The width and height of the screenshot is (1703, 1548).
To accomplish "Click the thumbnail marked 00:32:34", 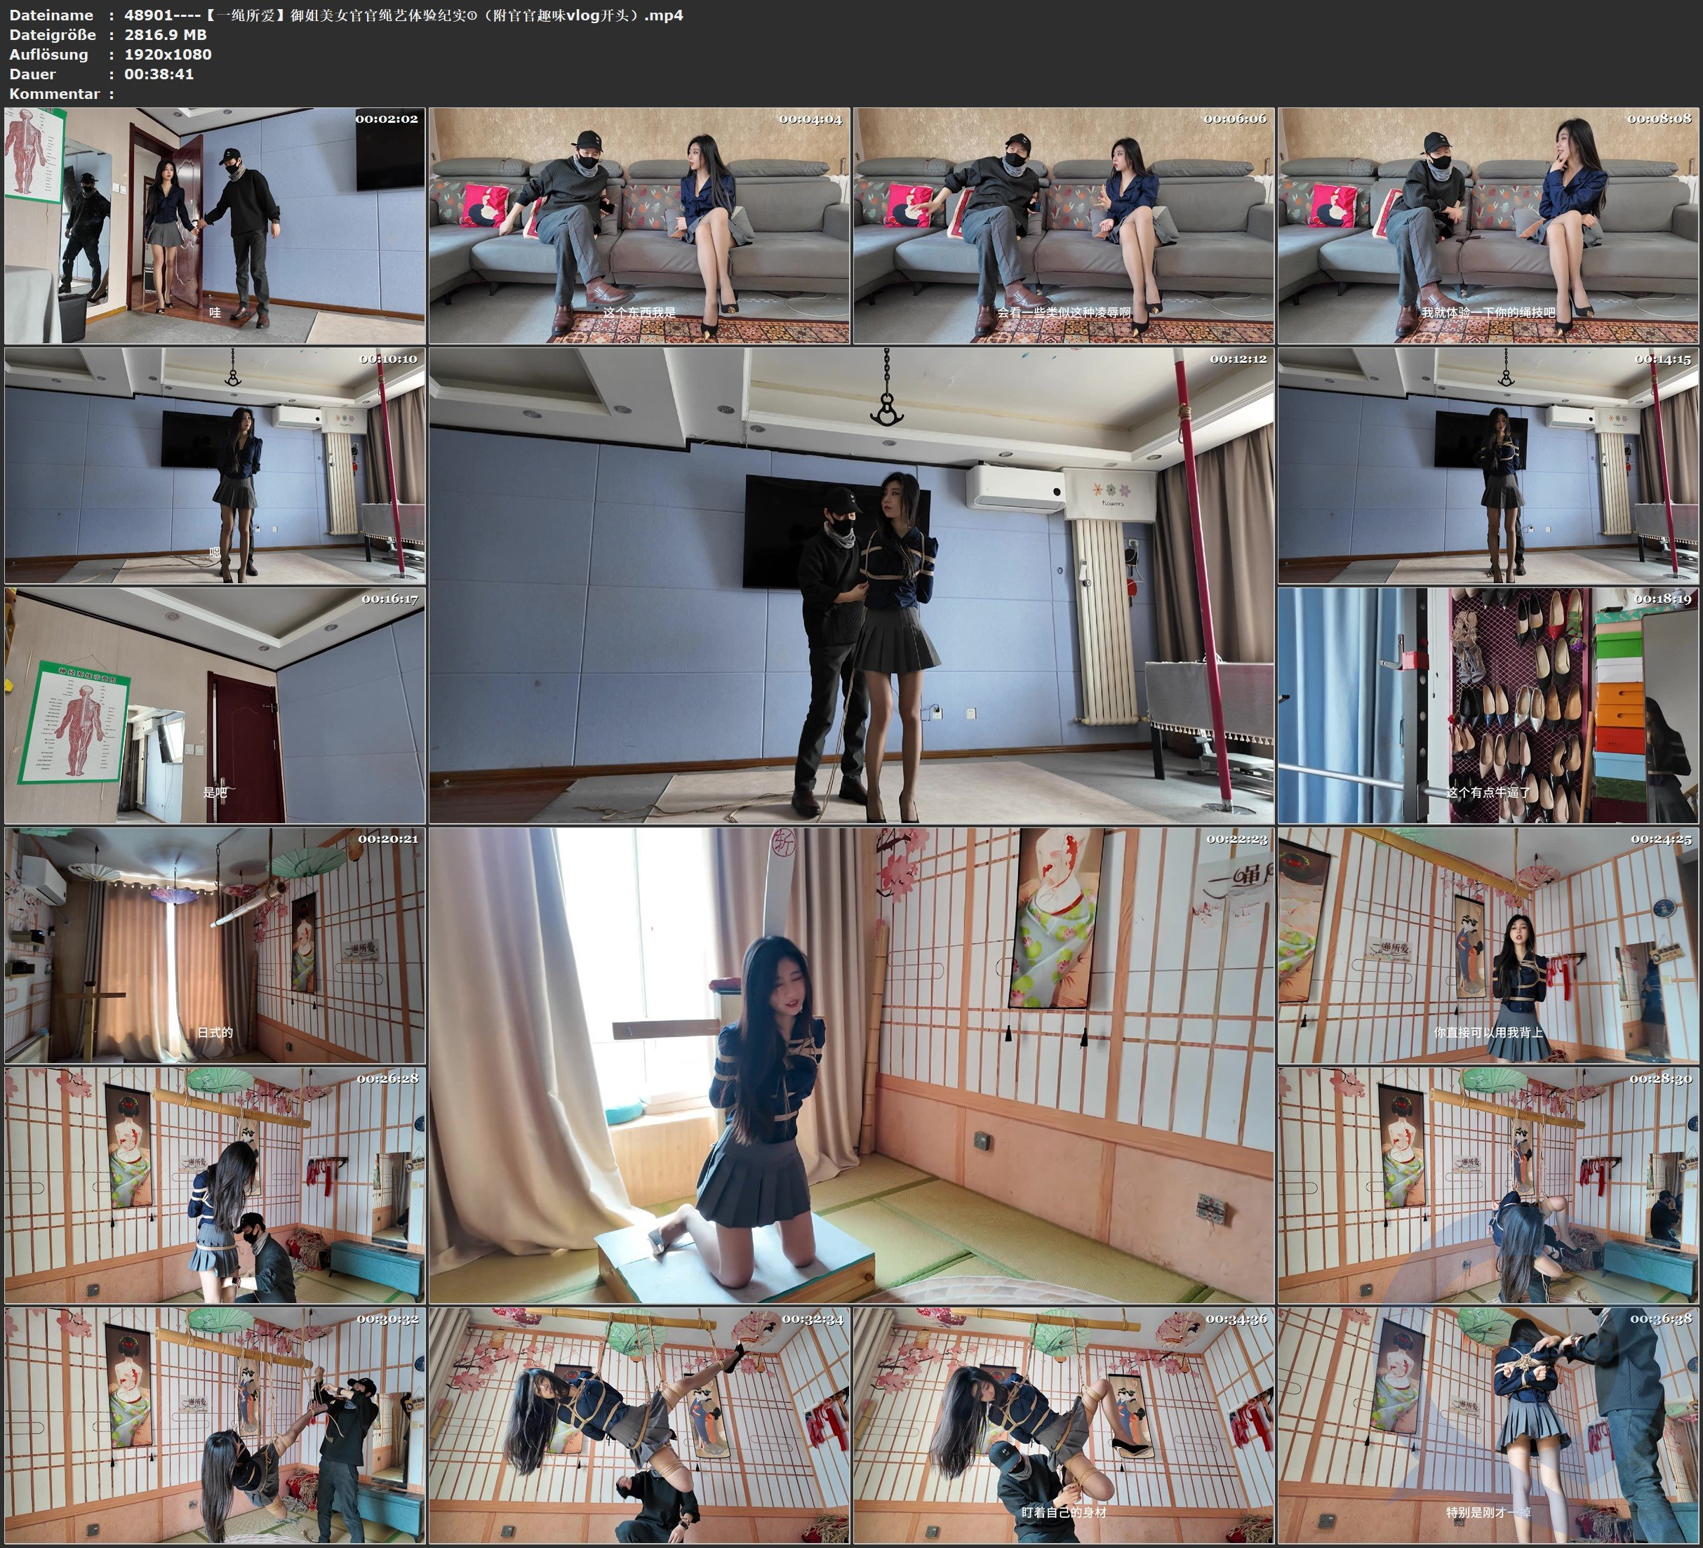I will click(639, 1425).
